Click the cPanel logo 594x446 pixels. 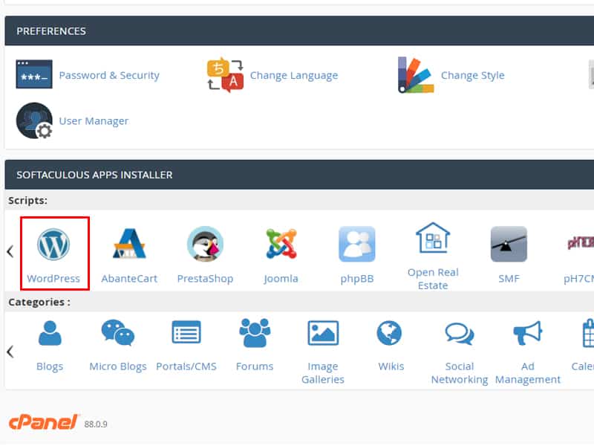point(44,422)
